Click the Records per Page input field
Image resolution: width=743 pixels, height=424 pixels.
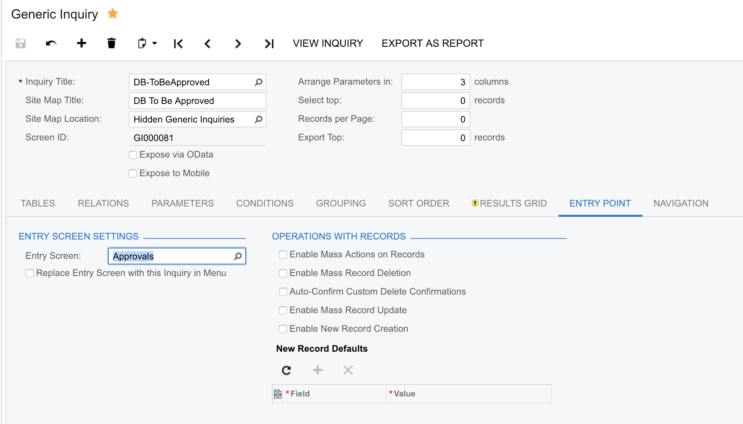coord(435,119)
